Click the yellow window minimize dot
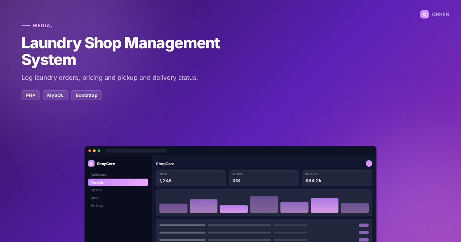 95,151
